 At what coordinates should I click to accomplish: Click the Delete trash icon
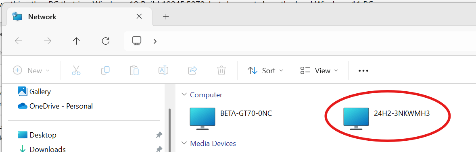click(221, 70)
